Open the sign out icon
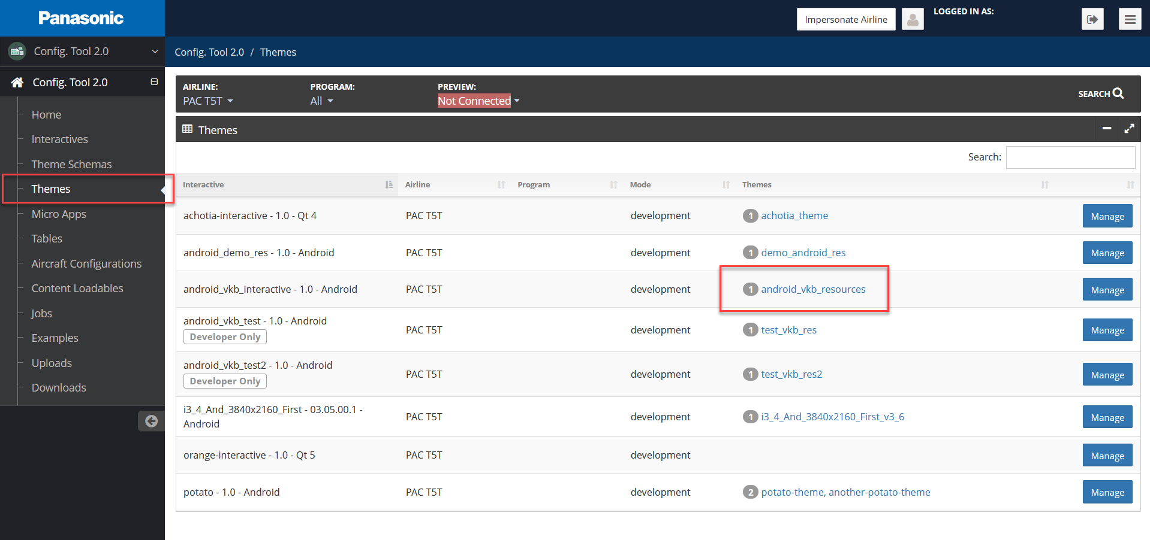The image size is (1150, 540). [1092, 19]
